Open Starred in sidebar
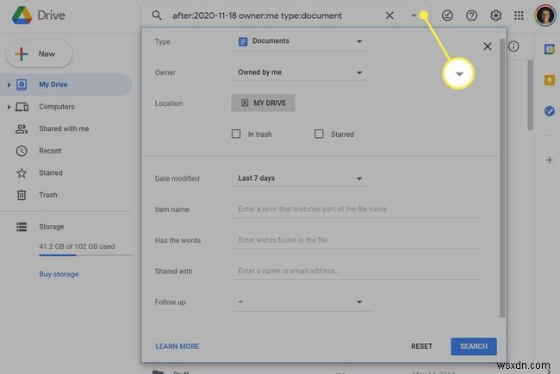This screenshot has height=374, width=560. [50, 173]
